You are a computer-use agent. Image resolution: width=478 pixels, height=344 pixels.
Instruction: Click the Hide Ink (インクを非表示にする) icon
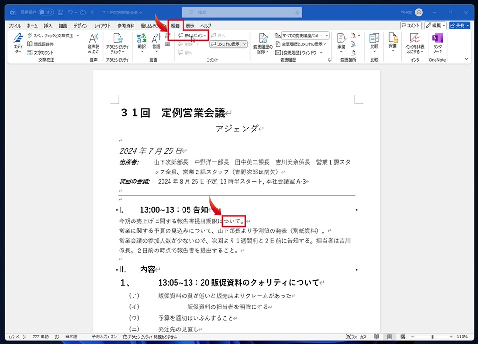coord(415,38)
